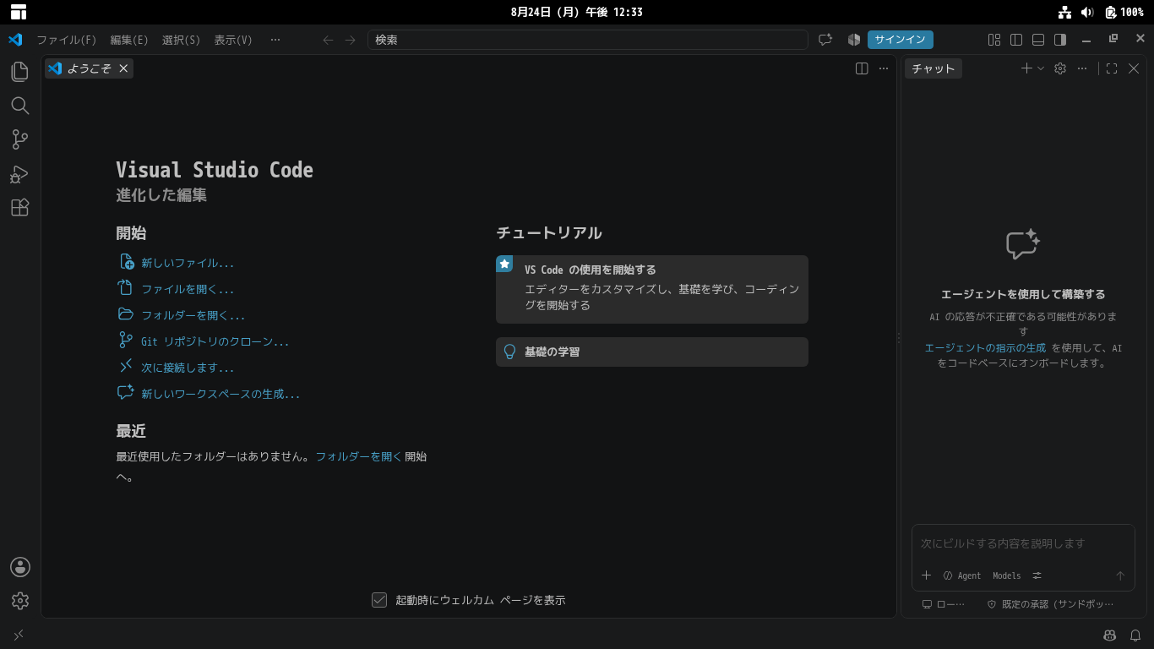Click the フォルダーを開く... link under 開始
The image size is (1154, 649).
point(193,315)
